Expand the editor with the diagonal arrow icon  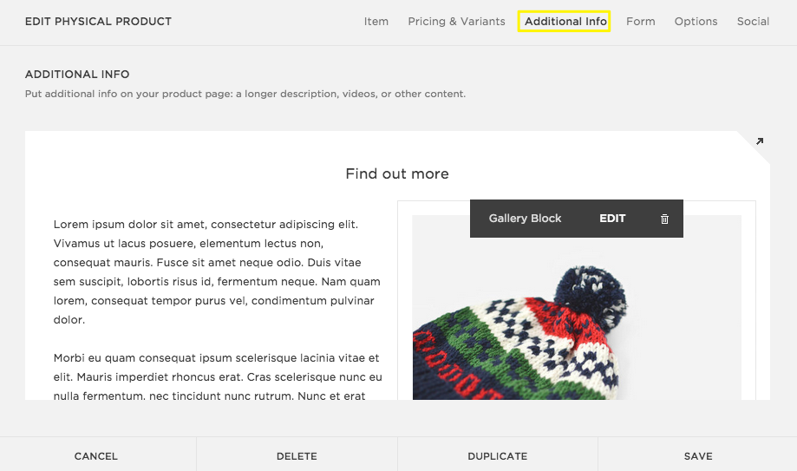(x=760, y=141)
